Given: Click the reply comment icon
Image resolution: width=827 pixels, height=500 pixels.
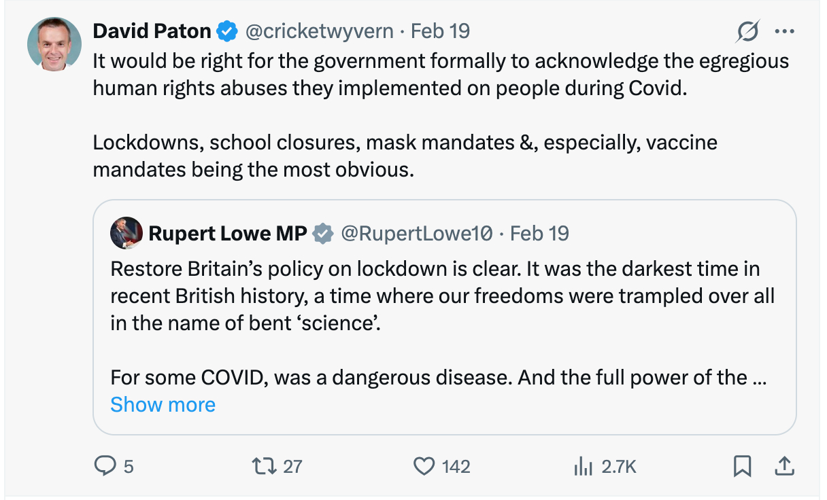Looking at the screenshot, I should tap(105, 466).
